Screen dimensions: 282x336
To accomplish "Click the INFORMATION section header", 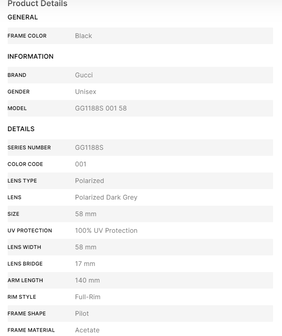I will pyautogui.click(x=30, y=57).
